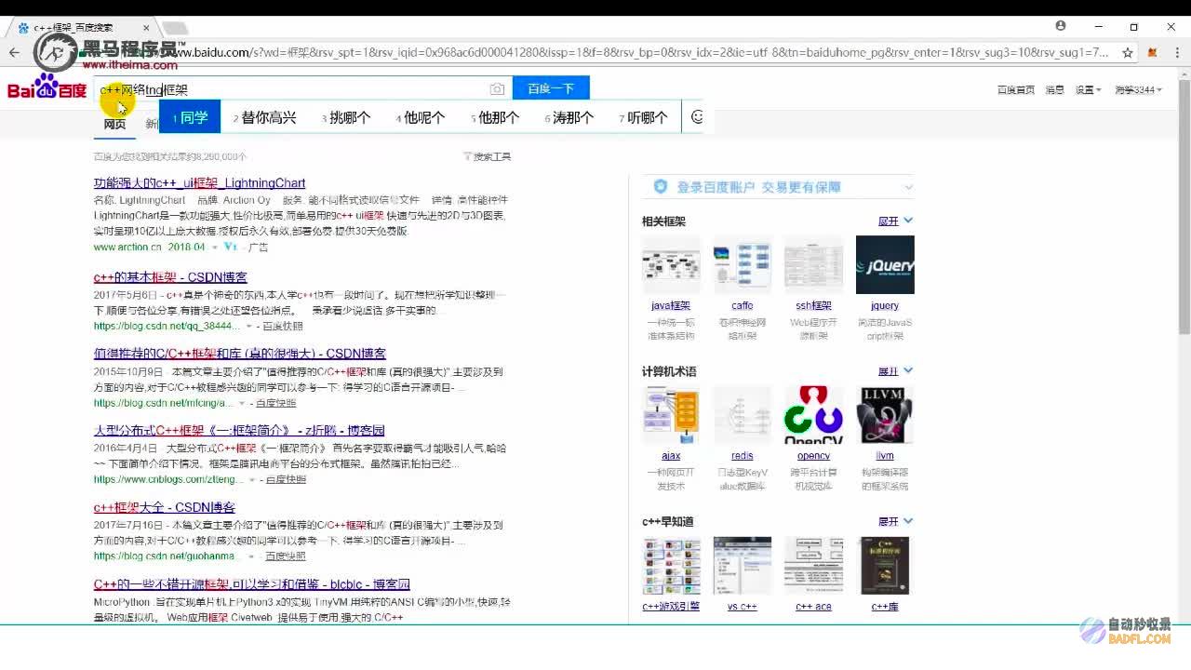Expand the 相关框架 section with 展开
Screen dimensions: 1191x670
tap(895, 221)
